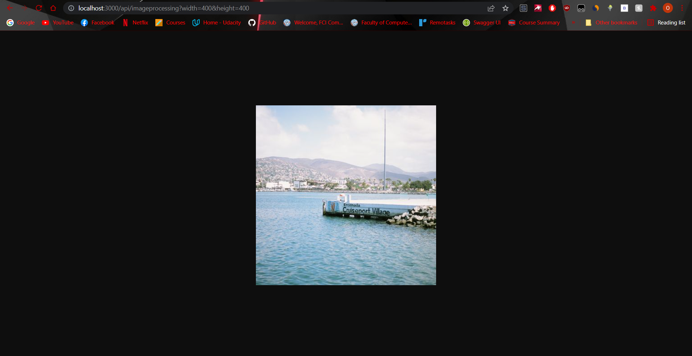View site information for localhost

pos(71,8)
